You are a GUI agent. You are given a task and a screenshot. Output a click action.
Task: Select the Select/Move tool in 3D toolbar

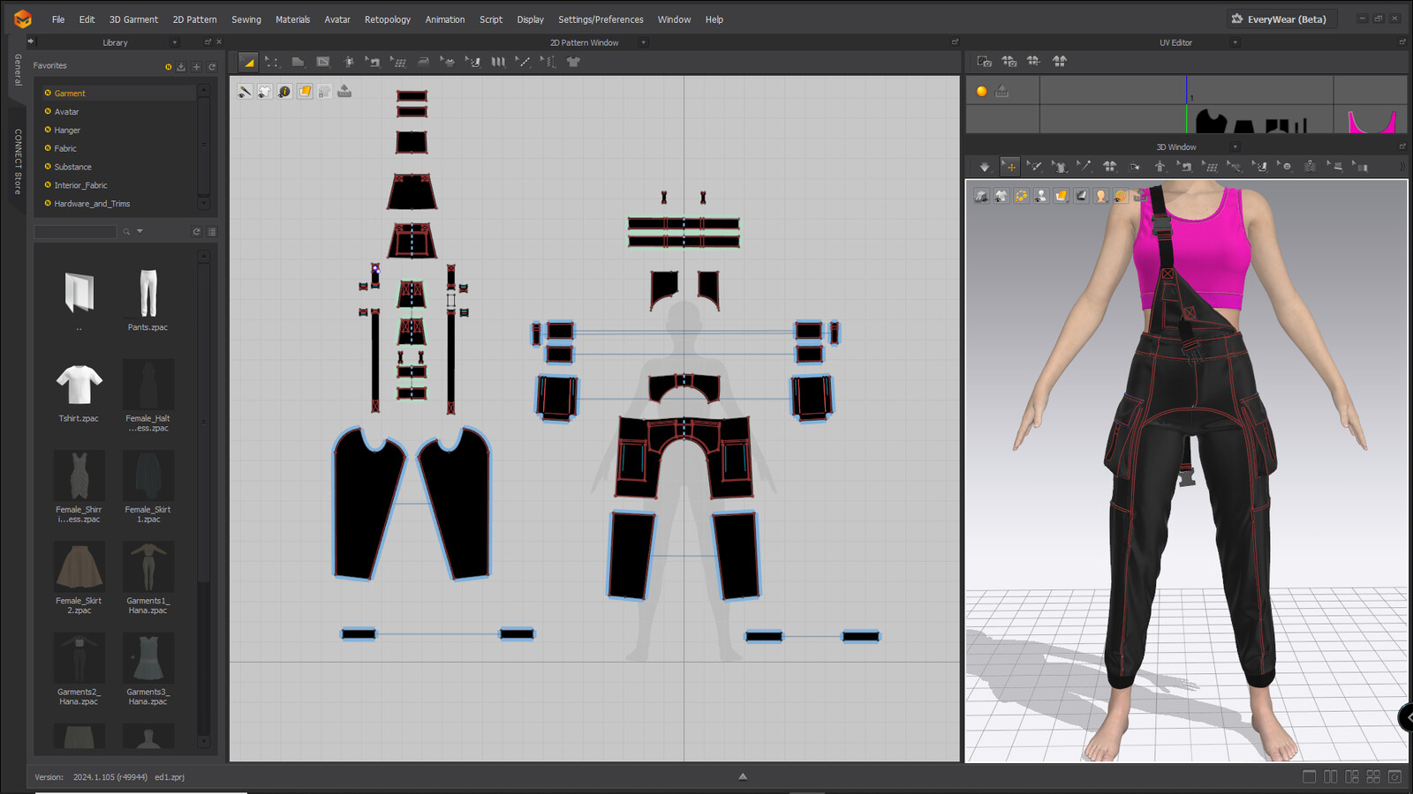click(1009, 166)
